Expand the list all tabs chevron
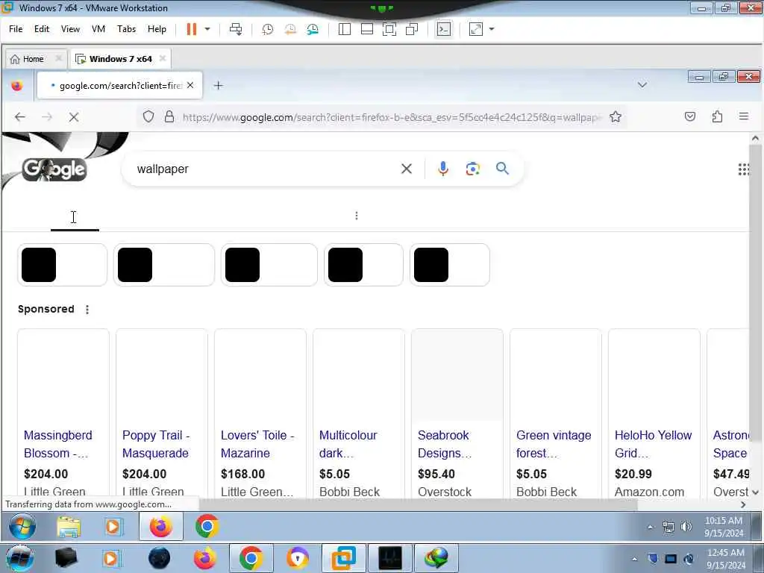This screenshot has width=764, height=573. (642, 85)
